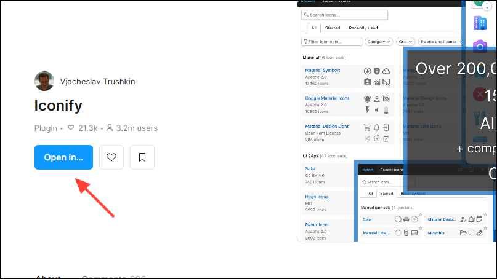
Task: Click the eraser icon in Phosphor row
Action: [x=479, y=233]
